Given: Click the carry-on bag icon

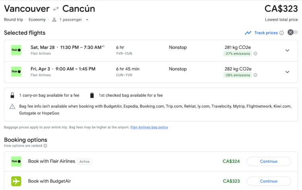Looking at the screenshot, I should click(x=12, y=95).
